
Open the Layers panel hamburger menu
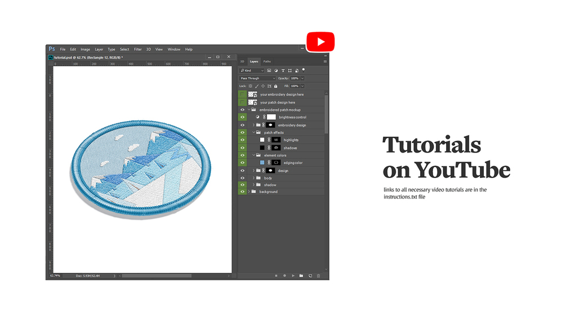[x=325, y=62]
